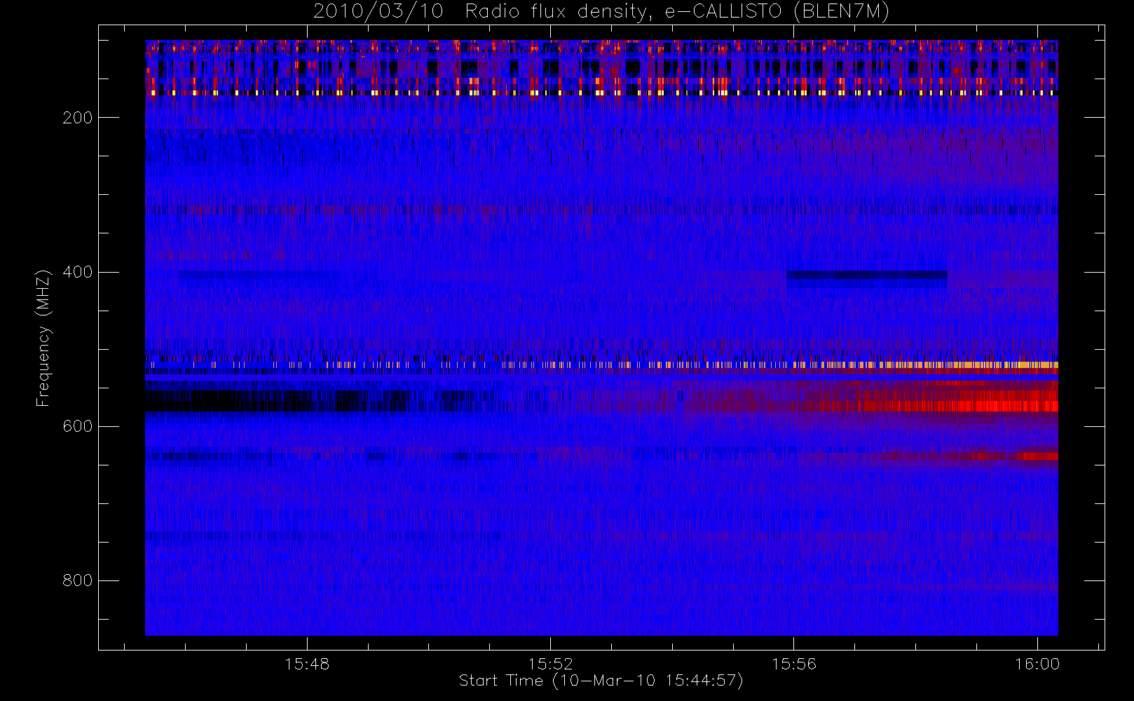Click the 200 frequency tick label
This screenshot has height=701, width=1134.
77,118
